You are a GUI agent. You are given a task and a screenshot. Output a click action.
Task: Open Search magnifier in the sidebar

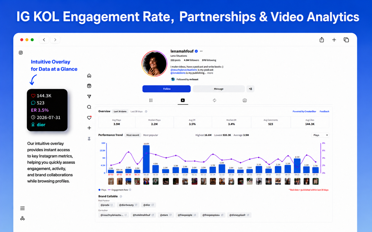pos(89,107)
